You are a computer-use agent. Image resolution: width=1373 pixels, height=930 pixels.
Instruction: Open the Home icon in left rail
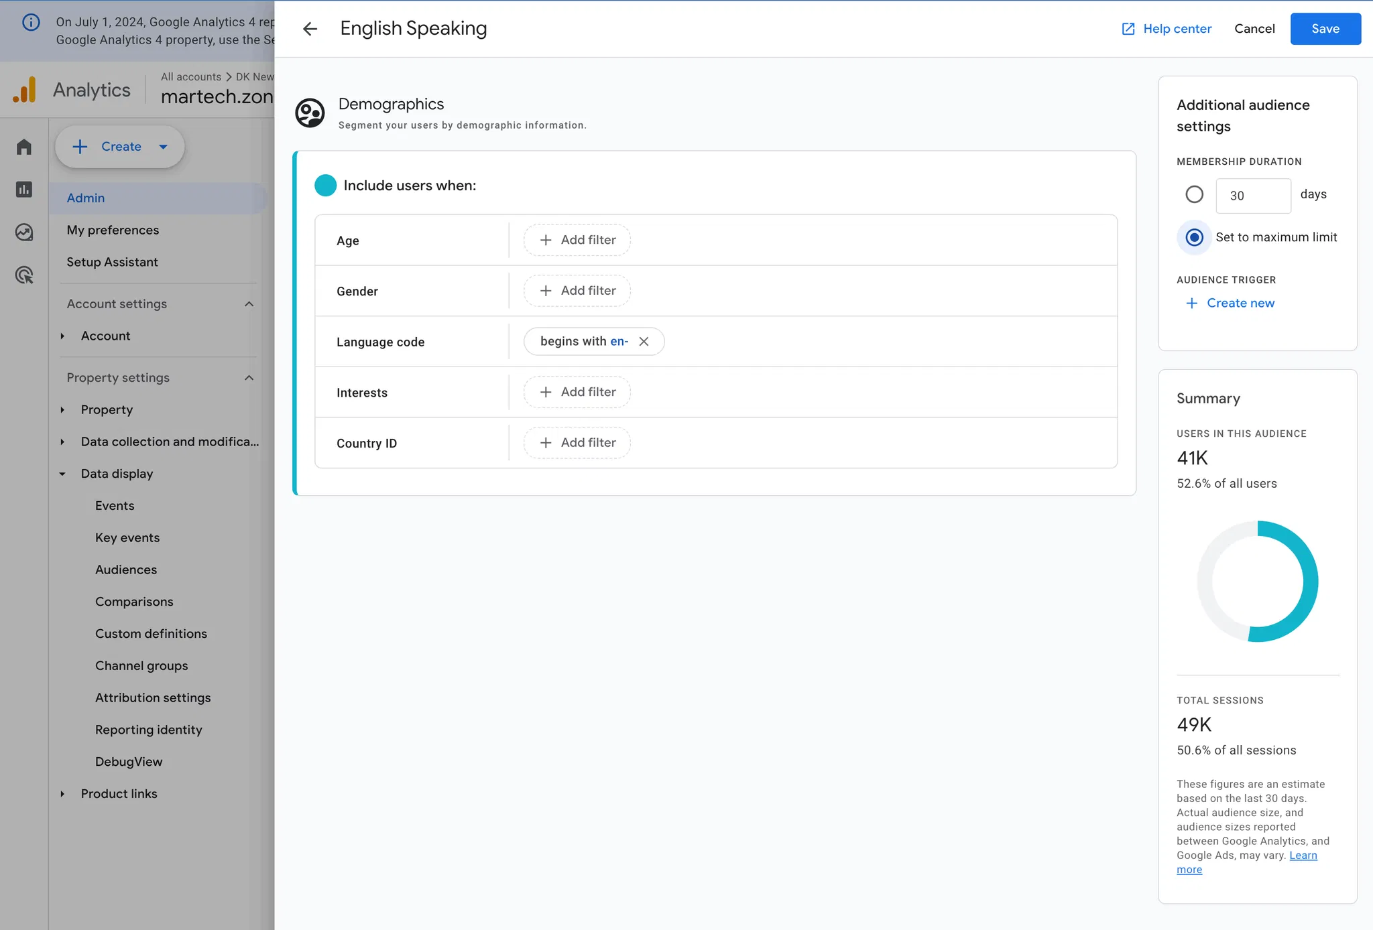(x=24, y=147)
